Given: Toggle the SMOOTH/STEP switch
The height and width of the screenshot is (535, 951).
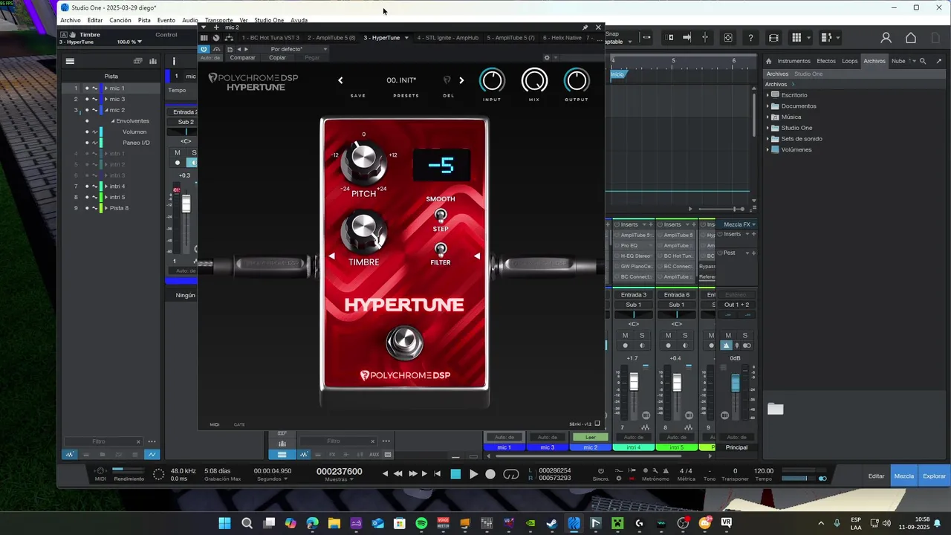Looking at the screenshot, I should pos(441,215).
